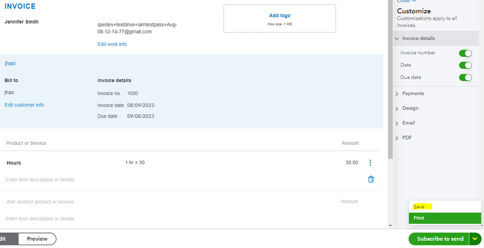Click the Add logo upload area
484x248 pixels.
coord(280,18)
